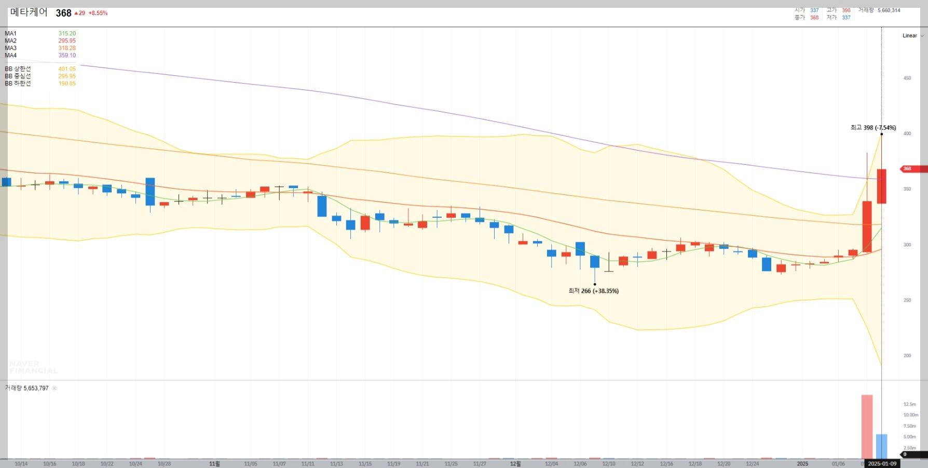Viewport: 928px width, 468px height.
Task: Click the 10/14 date label on axis
Action: point(21,464)
